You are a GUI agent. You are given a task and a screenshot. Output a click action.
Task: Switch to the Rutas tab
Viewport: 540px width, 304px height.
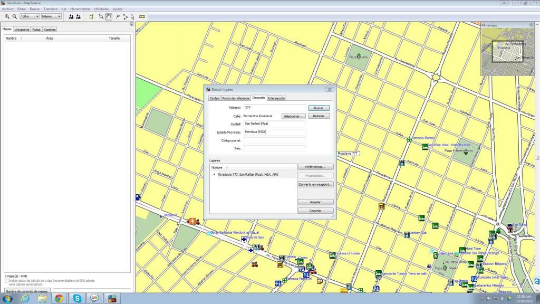[x=36, y=30]
